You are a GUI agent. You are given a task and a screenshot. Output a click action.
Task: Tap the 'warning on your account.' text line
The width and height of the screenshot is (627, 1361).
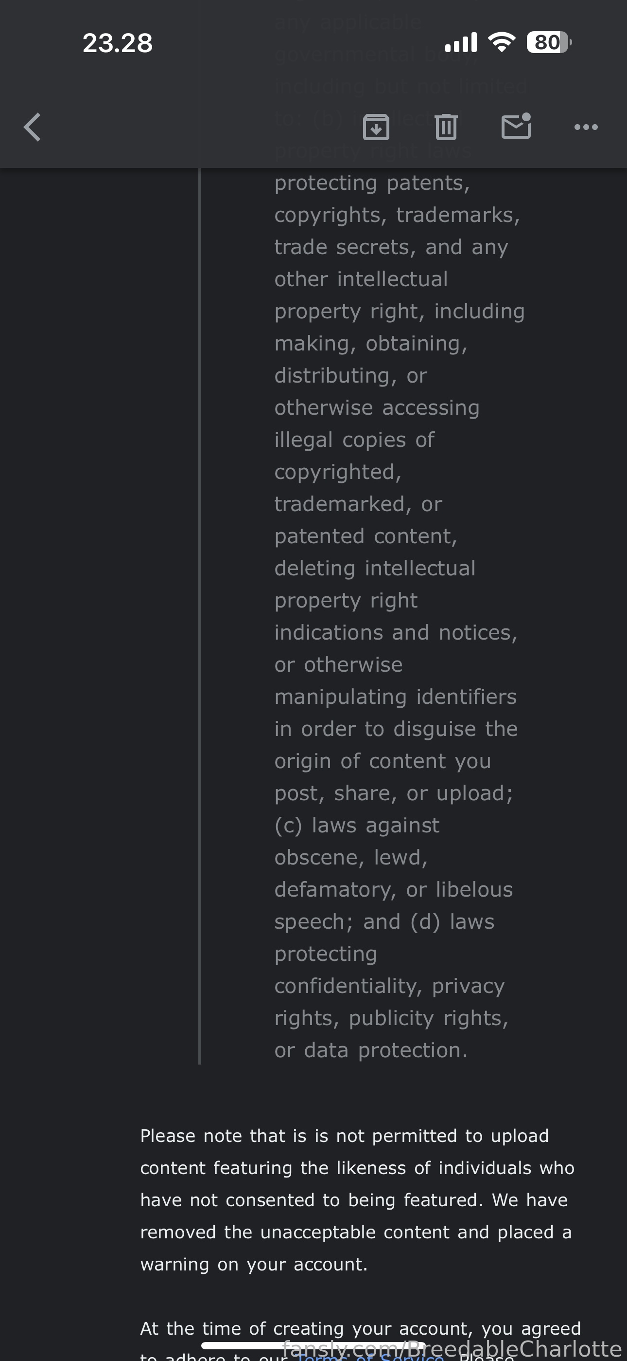coord(254,1264)
